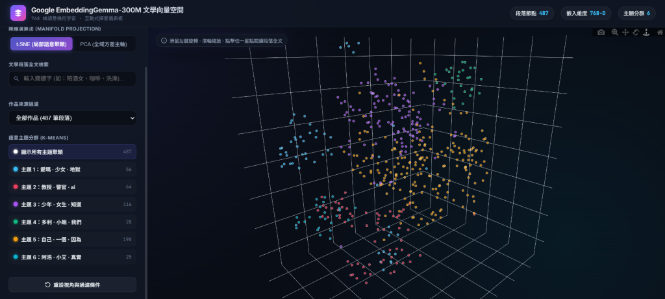
Task: Click the 嵌入維度 768-D stat badge
Action: [586, 13]
